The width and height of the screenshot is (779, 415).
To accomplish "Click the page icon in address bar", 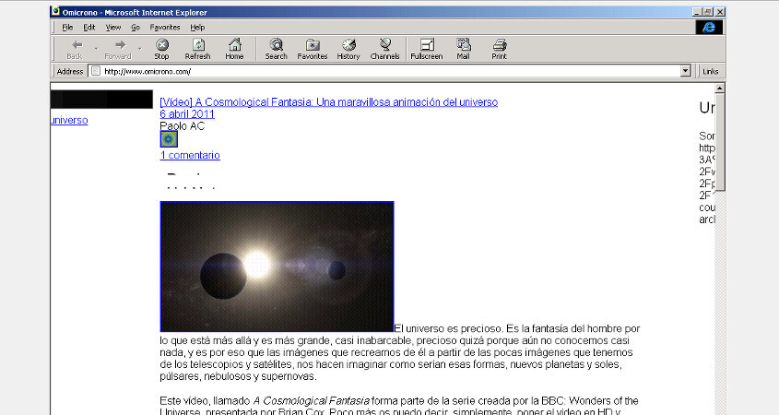I will click(x=96, y=71).
